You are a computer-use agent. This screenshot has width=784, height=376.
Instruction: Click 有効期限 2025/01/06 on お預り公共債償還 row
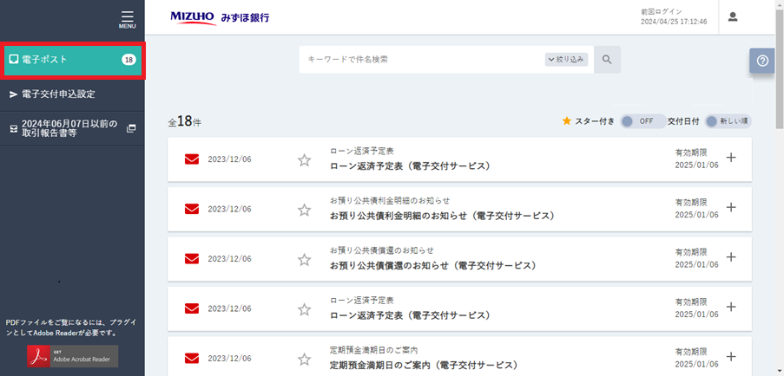click(x=696, y=258)
